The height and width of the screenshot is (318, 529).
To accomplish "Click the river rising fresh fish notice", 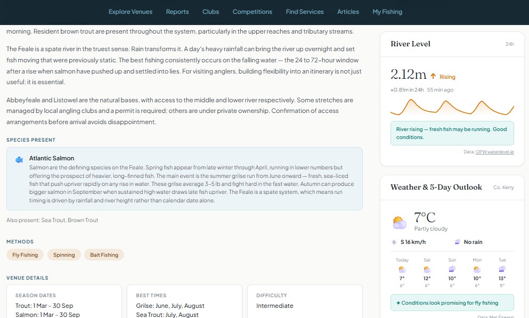I will click(x=452, y=132).
